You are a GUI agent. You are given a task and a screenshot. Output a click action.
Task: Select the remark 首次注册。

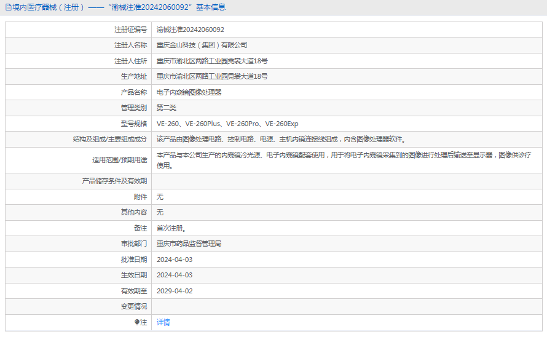[x=171, y=228]
